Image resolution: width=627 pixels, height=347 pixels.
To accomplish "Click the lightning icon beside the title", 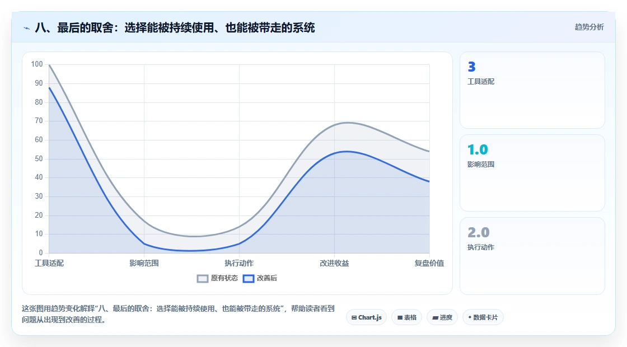I will pyautogui.click(x=27, y=28).
